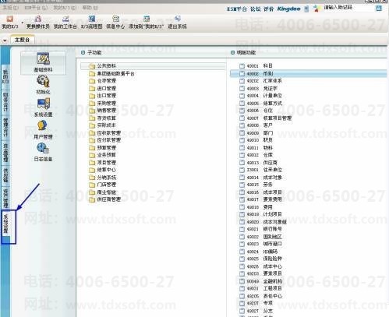Open the 我的K/3 toolbar icon
389x317 pixels.
(x=10, y=22)
